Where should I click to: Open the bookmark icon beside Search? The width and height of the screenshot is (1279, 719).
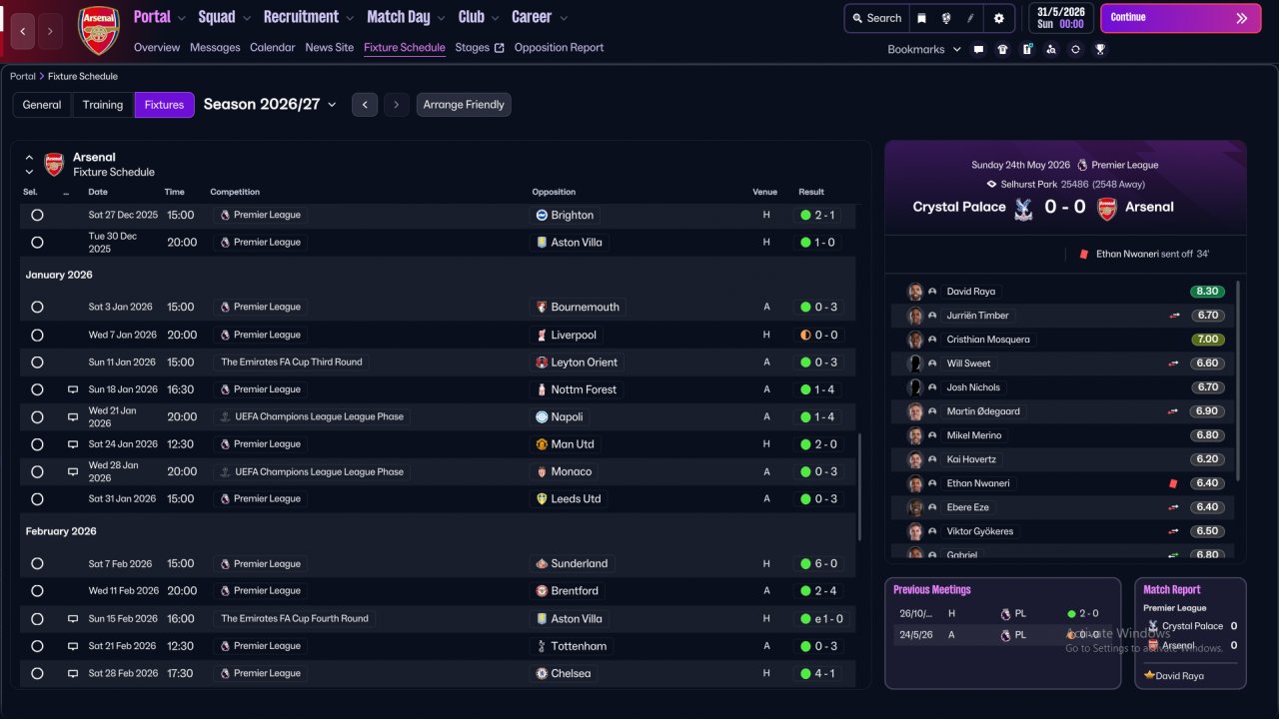pyautogui.click(x=921, y=18)
